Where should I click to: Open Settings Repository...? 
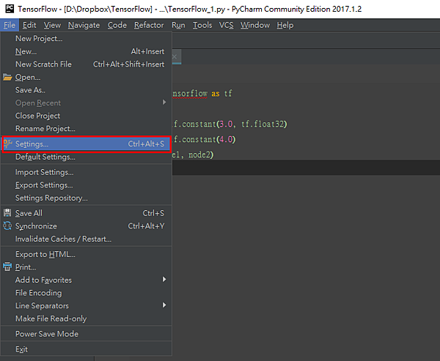tap(86, 198)
